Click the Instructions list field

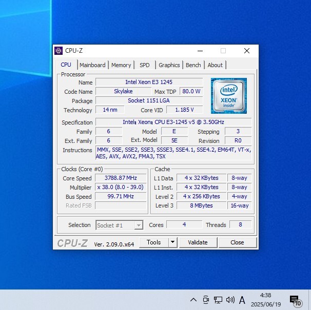coord(173,153)
